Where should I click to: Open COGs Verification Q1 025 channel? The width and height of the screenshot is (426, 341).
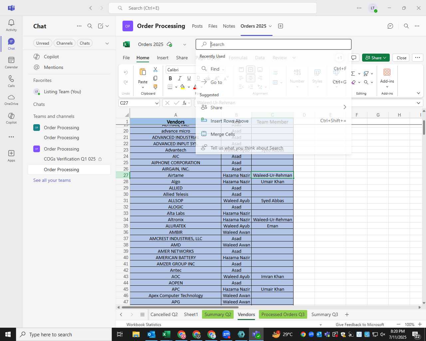tap(70, 159)
